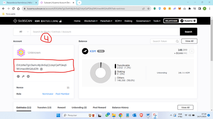Click the KSM price chart icon

[x=61, y=21]
